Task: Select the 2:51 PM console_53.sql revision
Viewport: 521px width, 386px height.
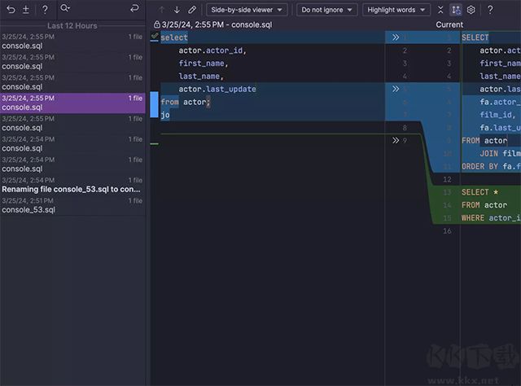Action: [x=72, y=205]
